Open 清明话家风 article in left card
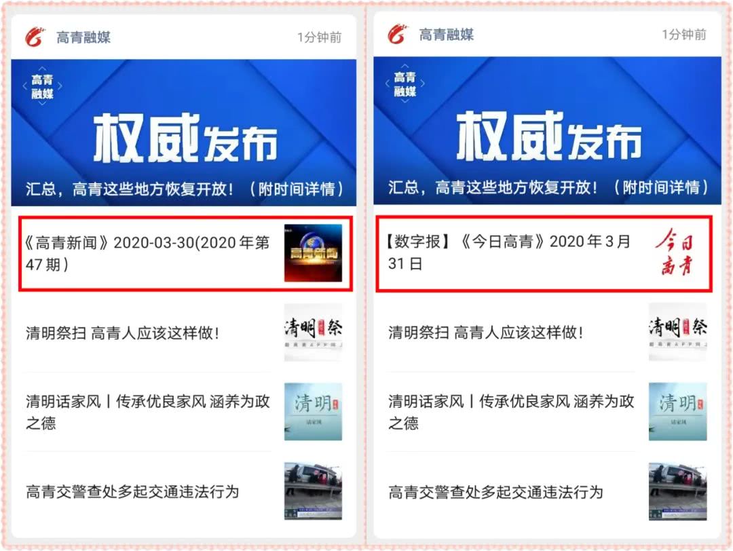The height and width of the screenshot is (551, 733). (x=148, y=412)
